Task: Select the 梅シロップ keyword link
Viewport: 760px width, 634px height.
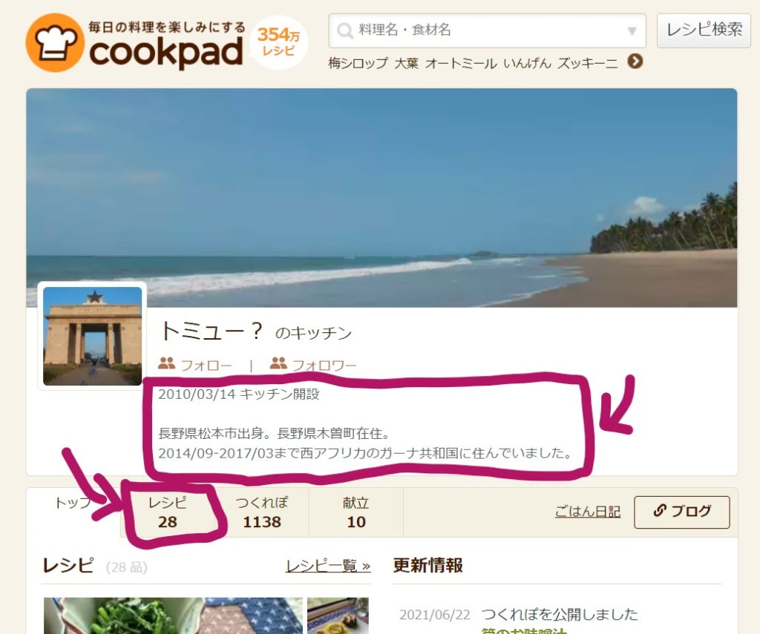Action: point(358,64)
